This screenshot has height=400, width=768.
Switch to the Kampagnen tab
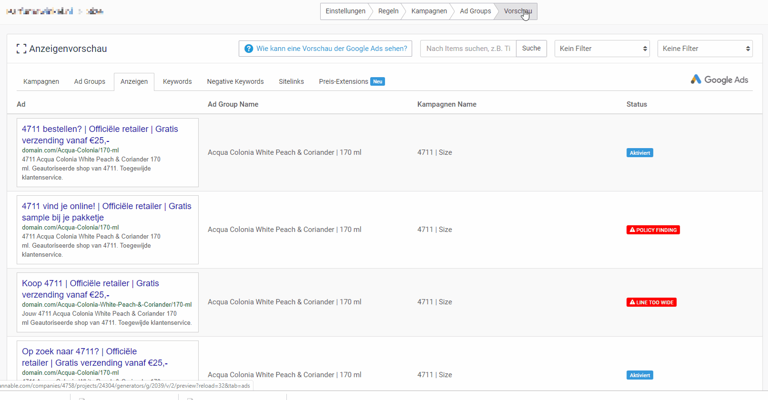(x=41, y=81)
